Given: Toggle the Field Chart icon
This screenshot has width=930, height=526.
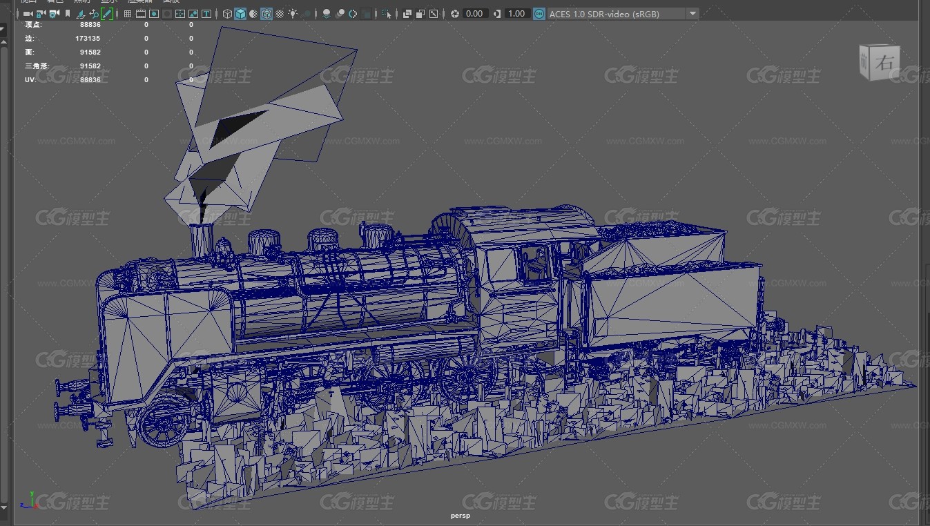Looking at the screenshot, I should pyautogui.click(x=180, y=14).
